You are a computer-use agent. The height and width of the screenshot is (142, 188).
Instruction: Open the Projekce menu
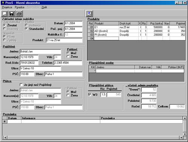tap(7, 8)
